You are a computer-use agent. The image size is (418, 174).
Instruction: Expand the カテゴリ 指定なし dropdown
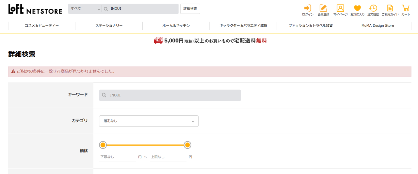[x=149, y=121]
